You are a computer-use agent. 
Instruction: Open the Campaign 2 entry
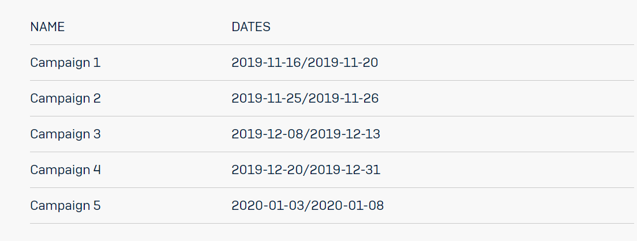[x=65, y=99]
